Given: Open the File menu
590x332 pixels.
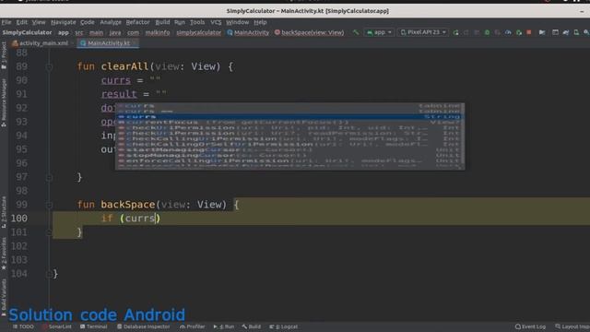Looking at the screenshot, I should (x=6, y=22).
